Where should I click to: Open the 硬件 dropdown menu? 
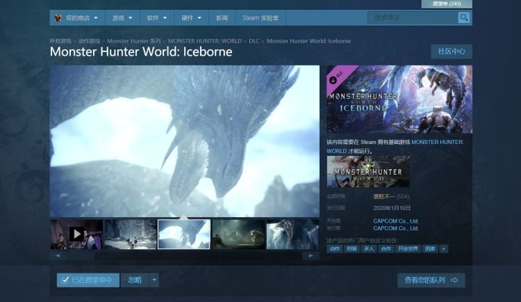[x=192, y=18]
